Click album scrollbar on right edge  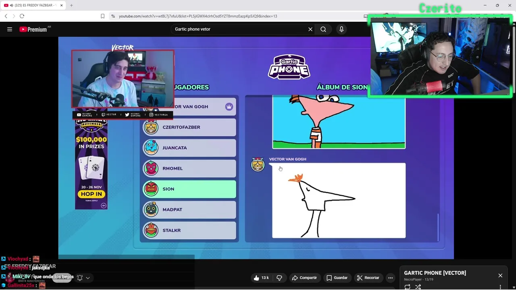pyautogui.click(x=438, y=228)
